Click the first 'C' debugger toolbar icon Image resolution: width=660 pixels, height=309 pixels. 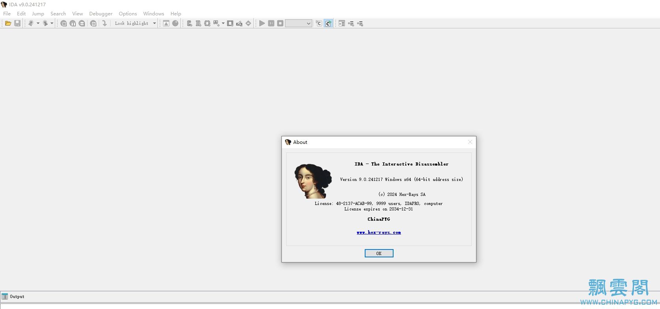coord(319,23)
